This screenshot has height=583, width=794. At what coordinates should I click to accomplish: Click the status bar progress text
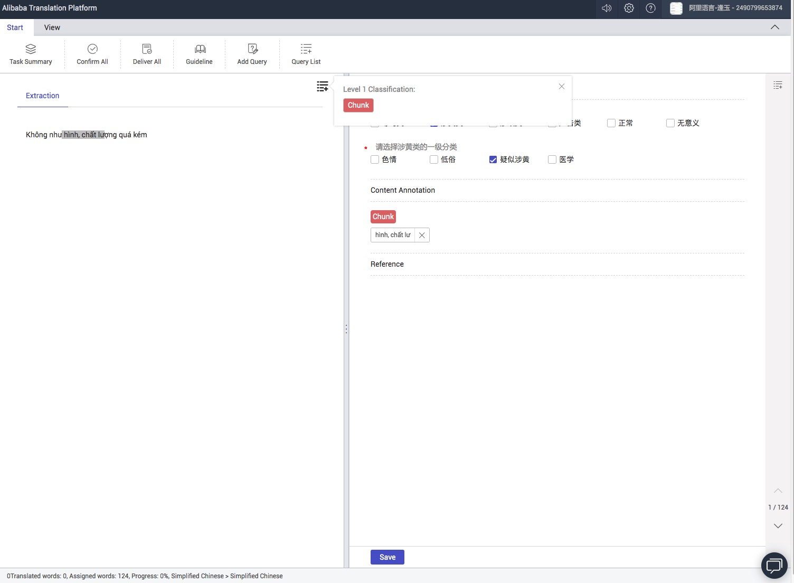pyautogui.click(x=145, y=576)
